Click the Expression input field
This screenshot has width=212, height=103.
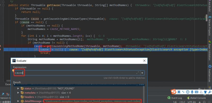tap(77, 73)
